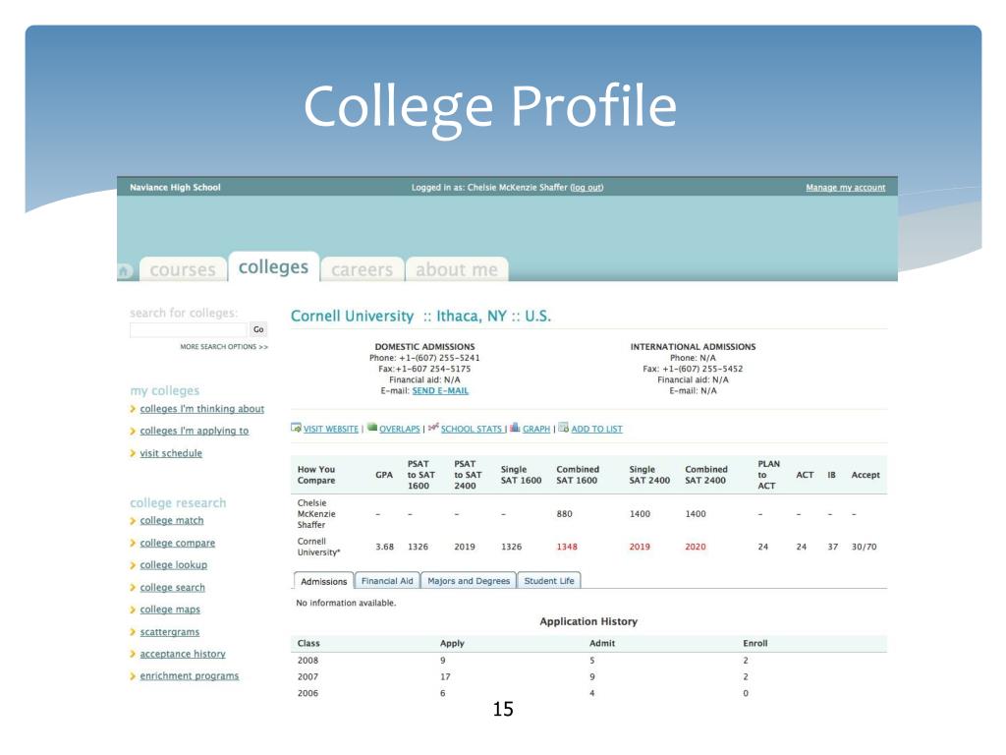The width and height of the screenshot is (1006, 755).
Task: Open colleges I'm thinking about
Action: point(202,409)
